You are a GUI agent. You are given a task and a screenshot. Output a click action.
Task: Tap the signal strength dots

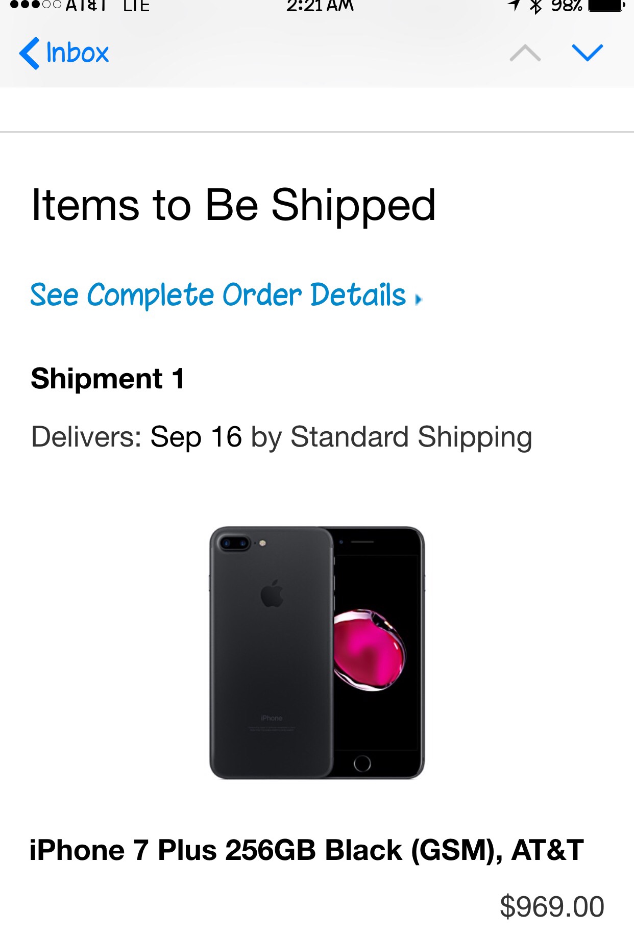[35, 5]
